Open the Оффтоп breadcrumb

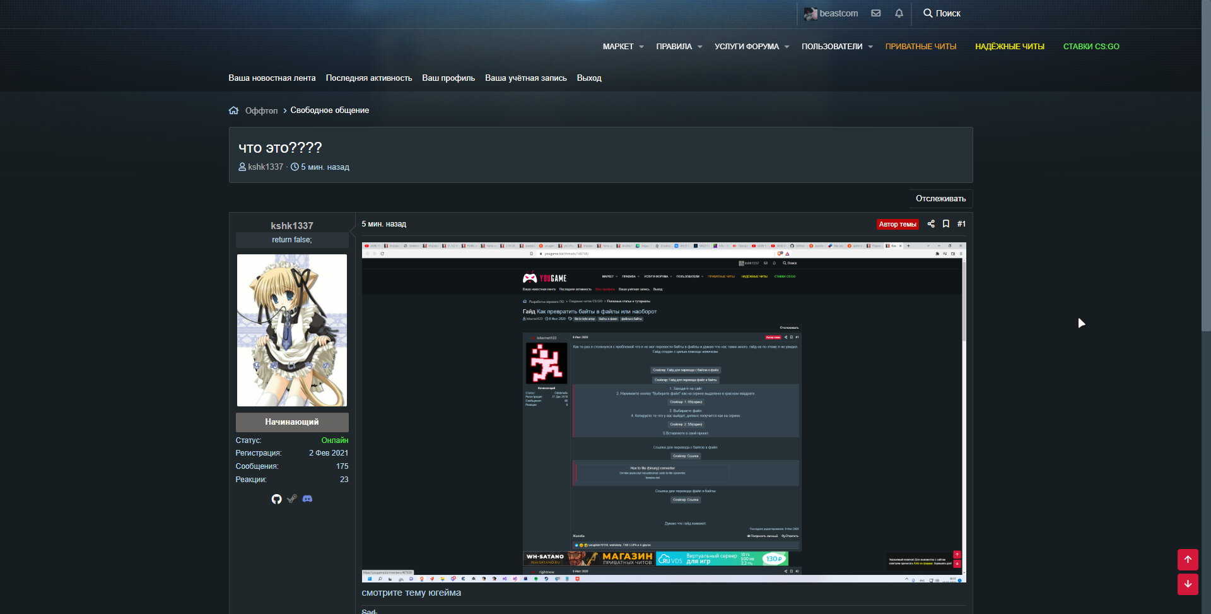261,110
